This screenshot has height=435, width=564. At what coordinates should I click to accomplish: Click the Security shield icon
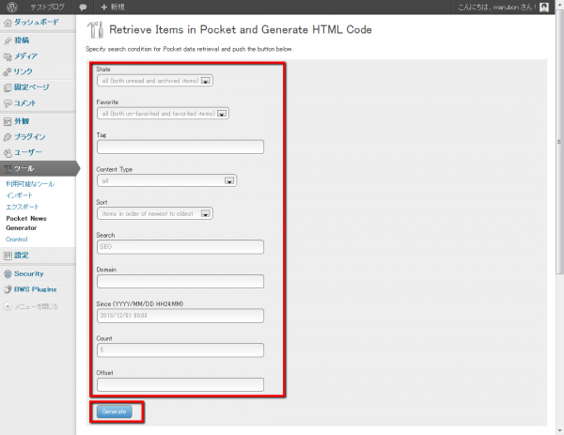[8, 274]
